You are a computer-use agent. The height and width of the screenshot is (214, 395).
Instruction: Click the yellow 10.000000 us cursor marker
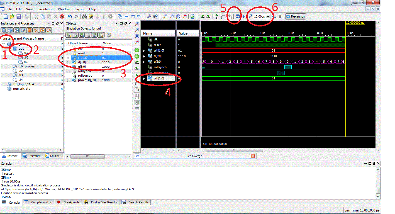coord(355,23)
